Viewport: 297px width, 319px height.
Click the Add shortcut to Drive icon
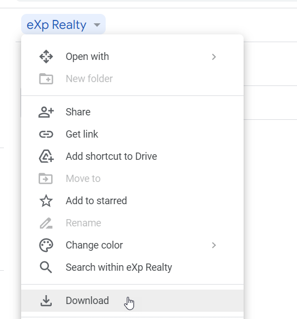point(46,156)
